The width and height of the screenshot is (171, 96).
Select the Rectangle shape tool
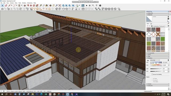click(x=19, y=5)
